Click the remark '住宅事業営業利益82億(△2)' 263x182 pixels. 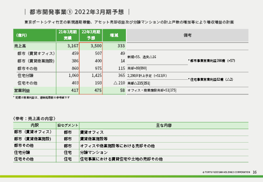211,79
